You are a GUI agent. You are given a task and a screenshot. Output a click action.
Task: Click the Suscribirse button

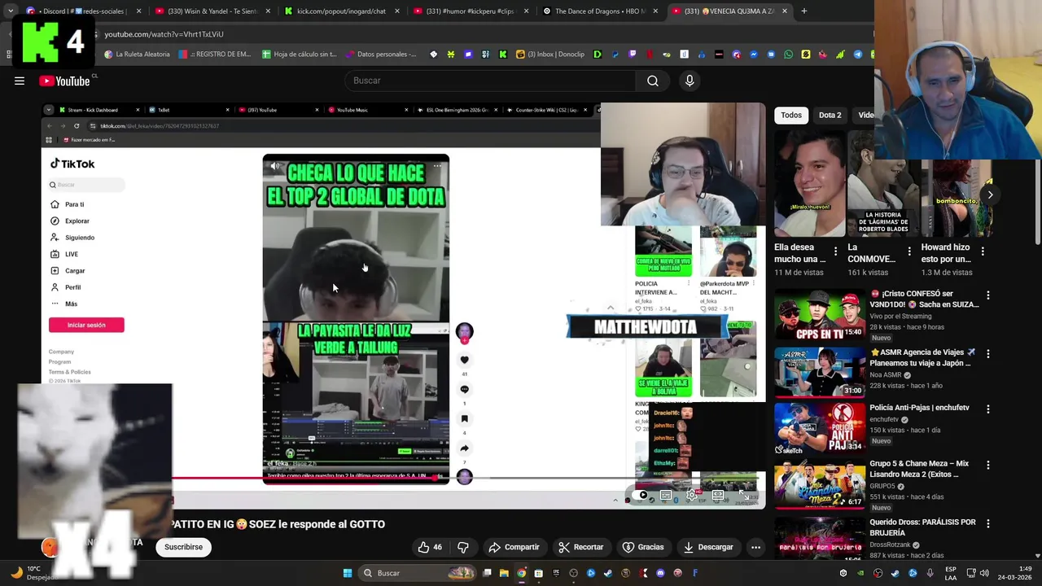tap(183, 547)
